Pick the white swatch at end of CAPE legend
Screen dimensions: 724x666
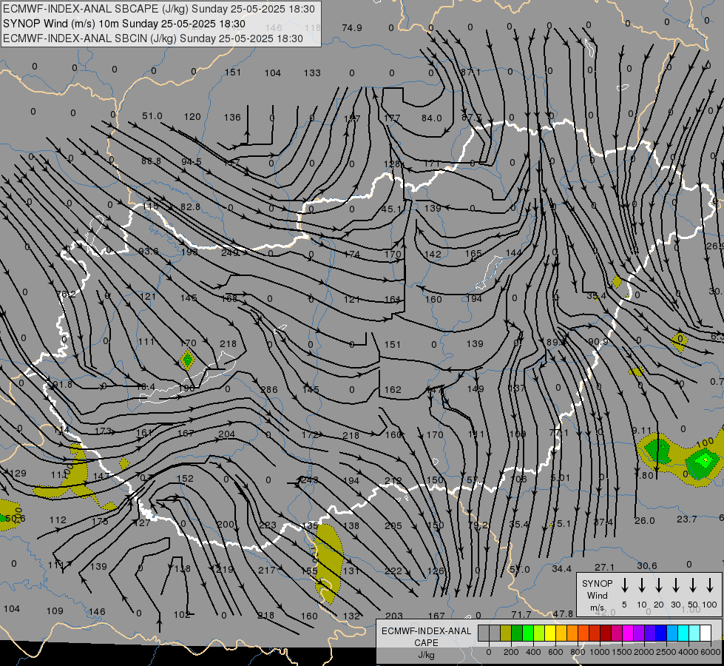[705, 633]
